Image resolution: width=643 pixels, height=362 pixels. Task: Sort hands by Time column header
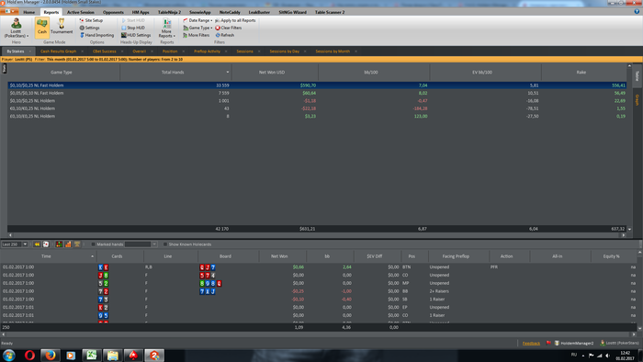coord(48,256)
